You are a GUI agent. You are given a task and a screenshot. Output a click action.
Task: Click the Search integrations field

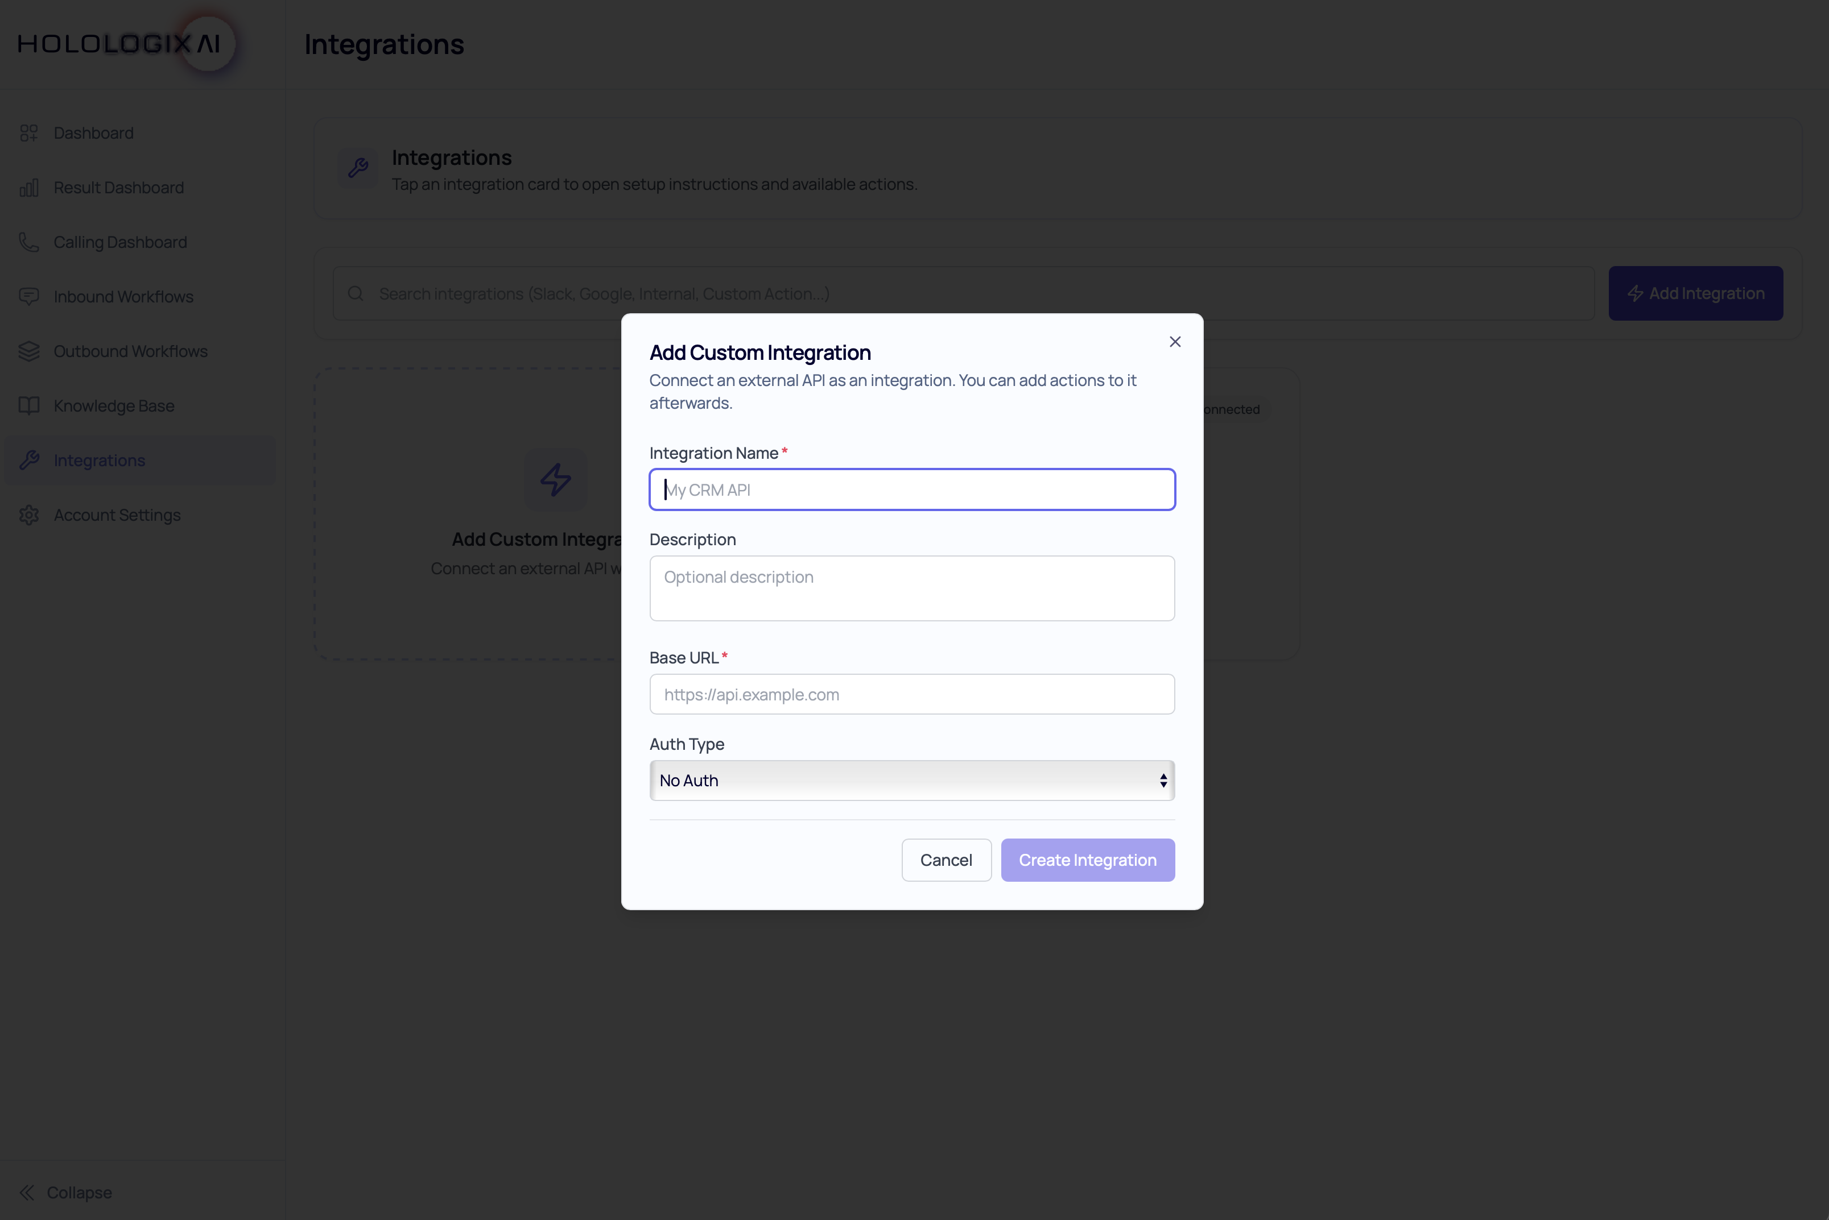963,293
